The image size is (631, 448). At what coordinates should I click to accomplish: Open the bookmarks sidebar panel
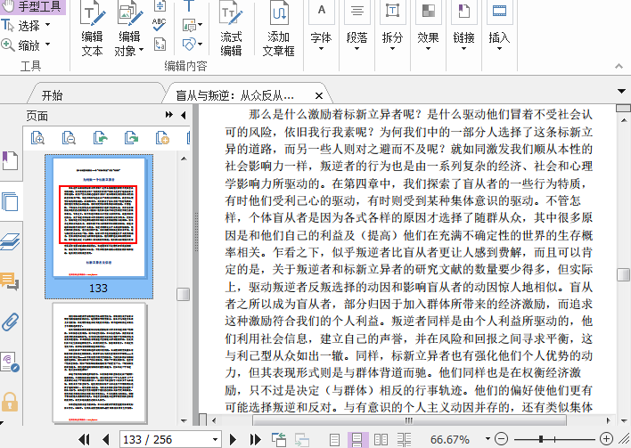pyautogui.click(x=10, y=160)
